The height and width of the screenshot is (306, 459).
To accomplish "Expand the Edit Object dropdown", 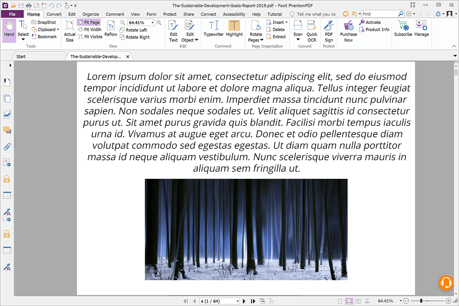I will 197,40.
